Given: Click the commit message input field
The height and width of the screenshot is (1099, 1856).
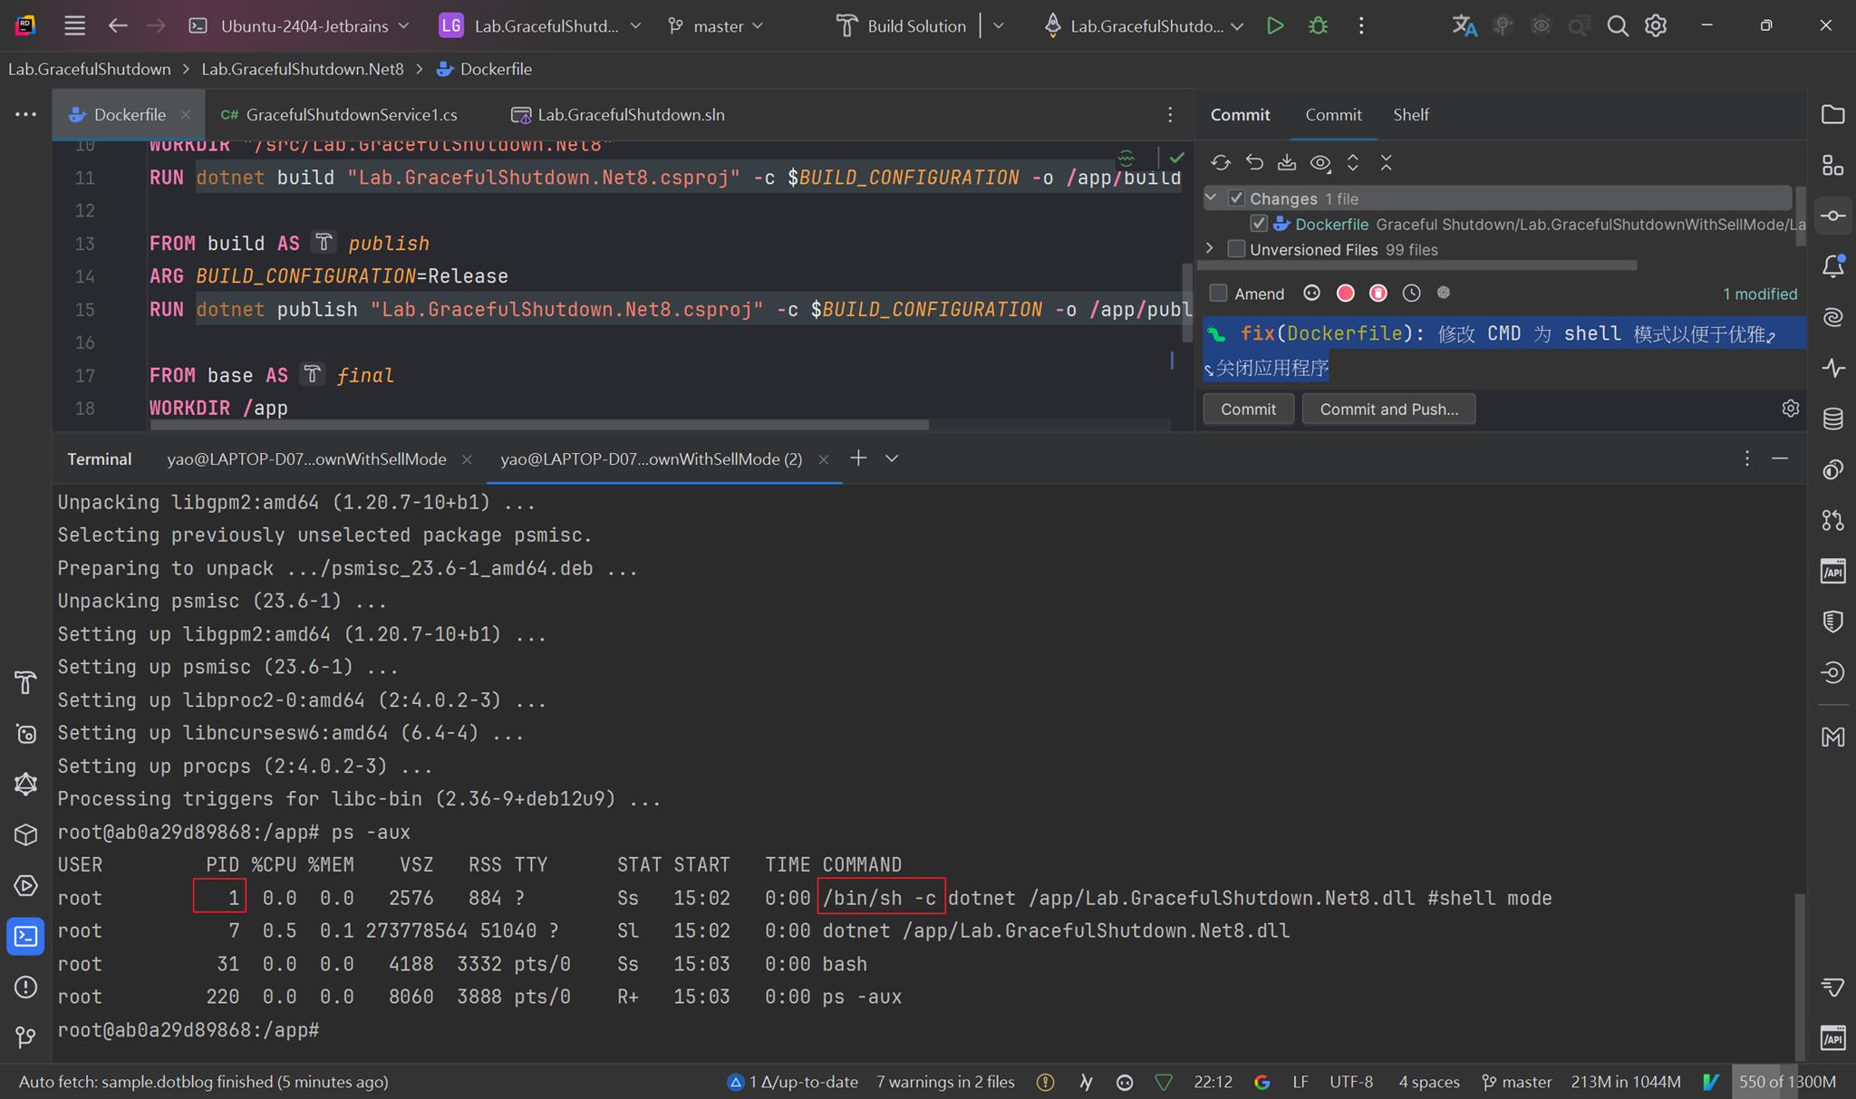Looking at the screenshot, I should point(1503,351).
